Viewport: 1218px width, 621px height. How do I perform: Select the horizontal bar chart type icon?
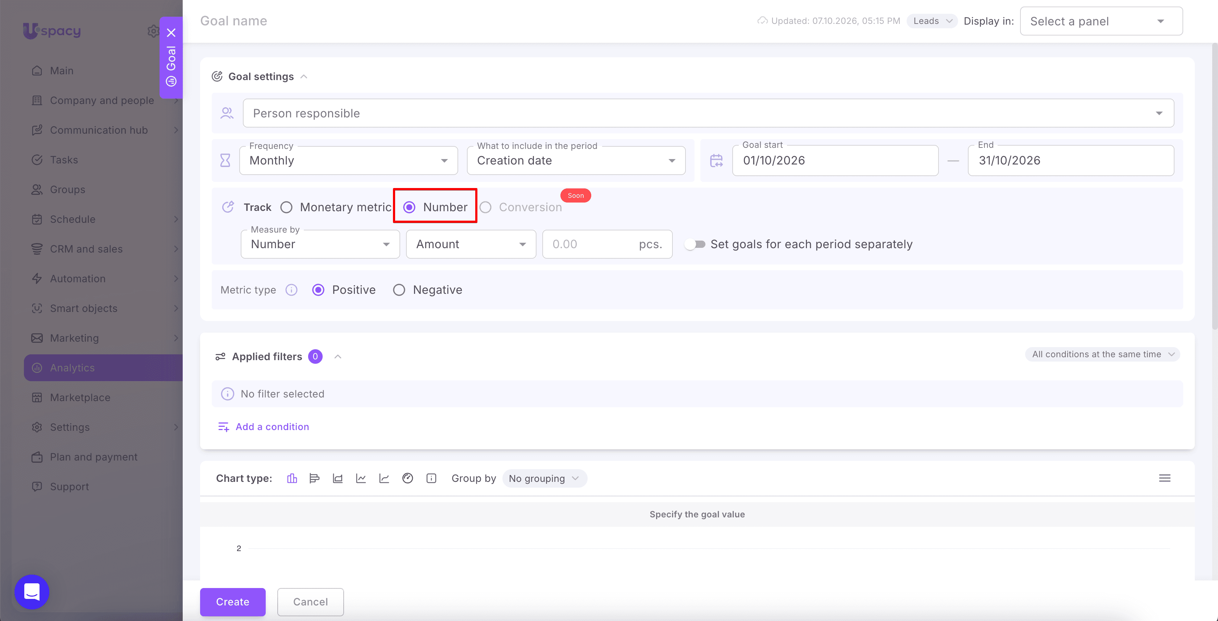pos(314,478)
